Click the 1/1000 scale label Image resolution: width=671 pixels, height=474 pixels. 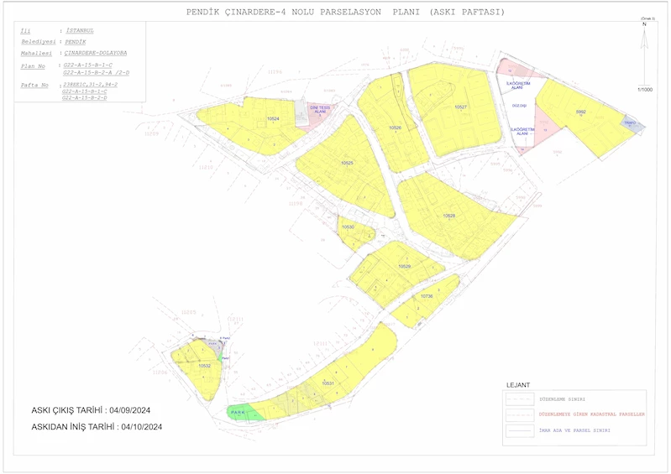click(x=644, y=89)
